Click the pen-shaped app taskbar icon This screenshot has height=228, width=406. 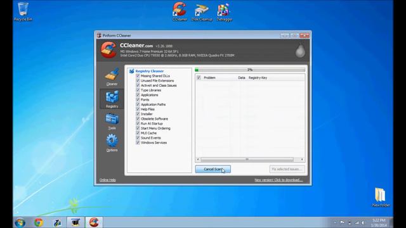pyautogui.click(x=57, y=222)
